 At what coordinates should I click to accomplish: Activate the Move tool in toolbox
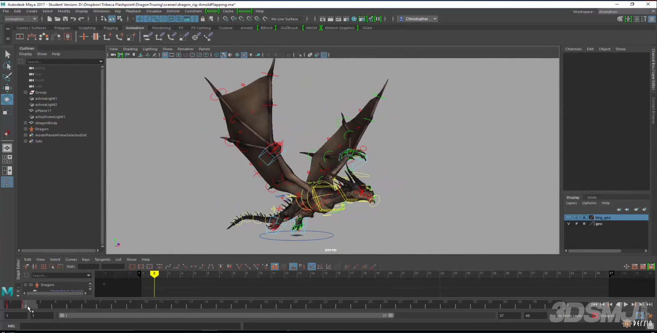point(7,88)
